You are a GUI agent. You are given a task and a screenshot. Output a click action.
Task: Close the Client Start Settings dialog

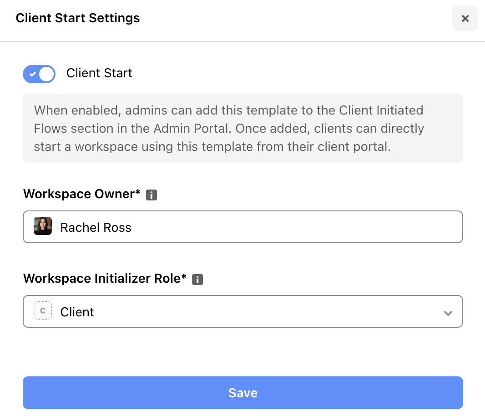click(465, 19)
